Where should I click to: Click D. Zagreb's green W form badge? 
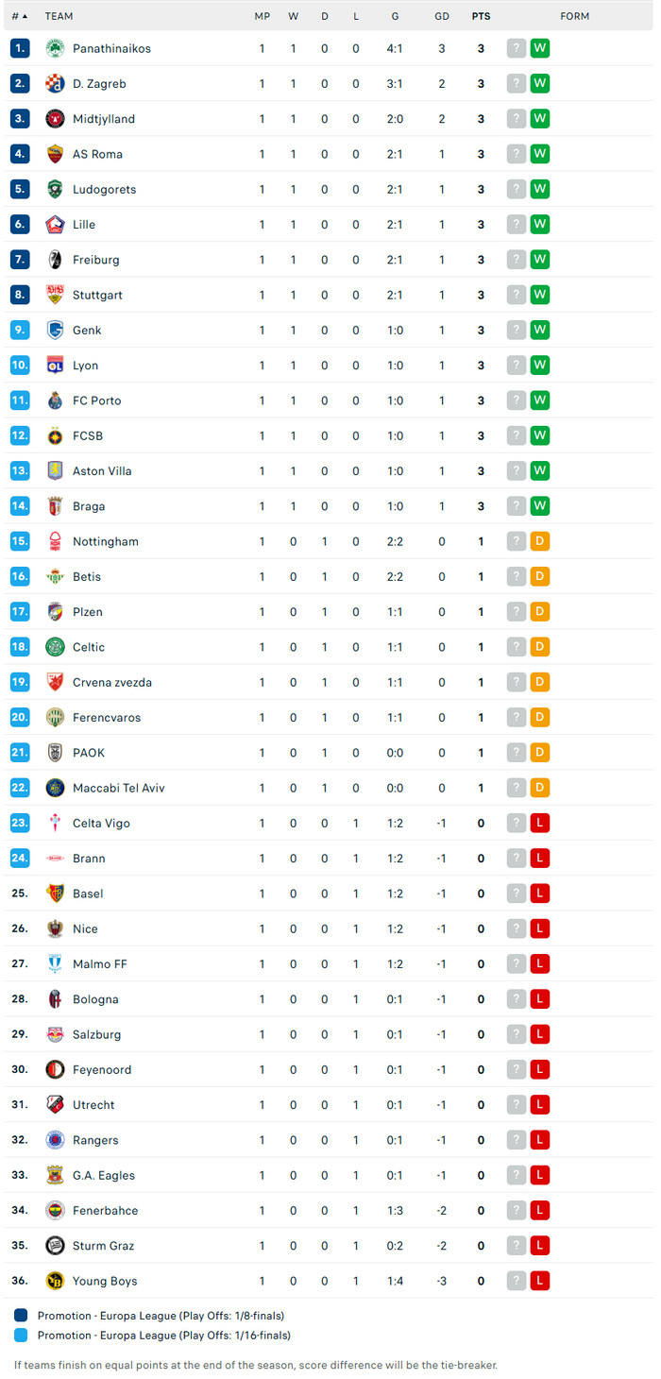click(x=540, y=84)
